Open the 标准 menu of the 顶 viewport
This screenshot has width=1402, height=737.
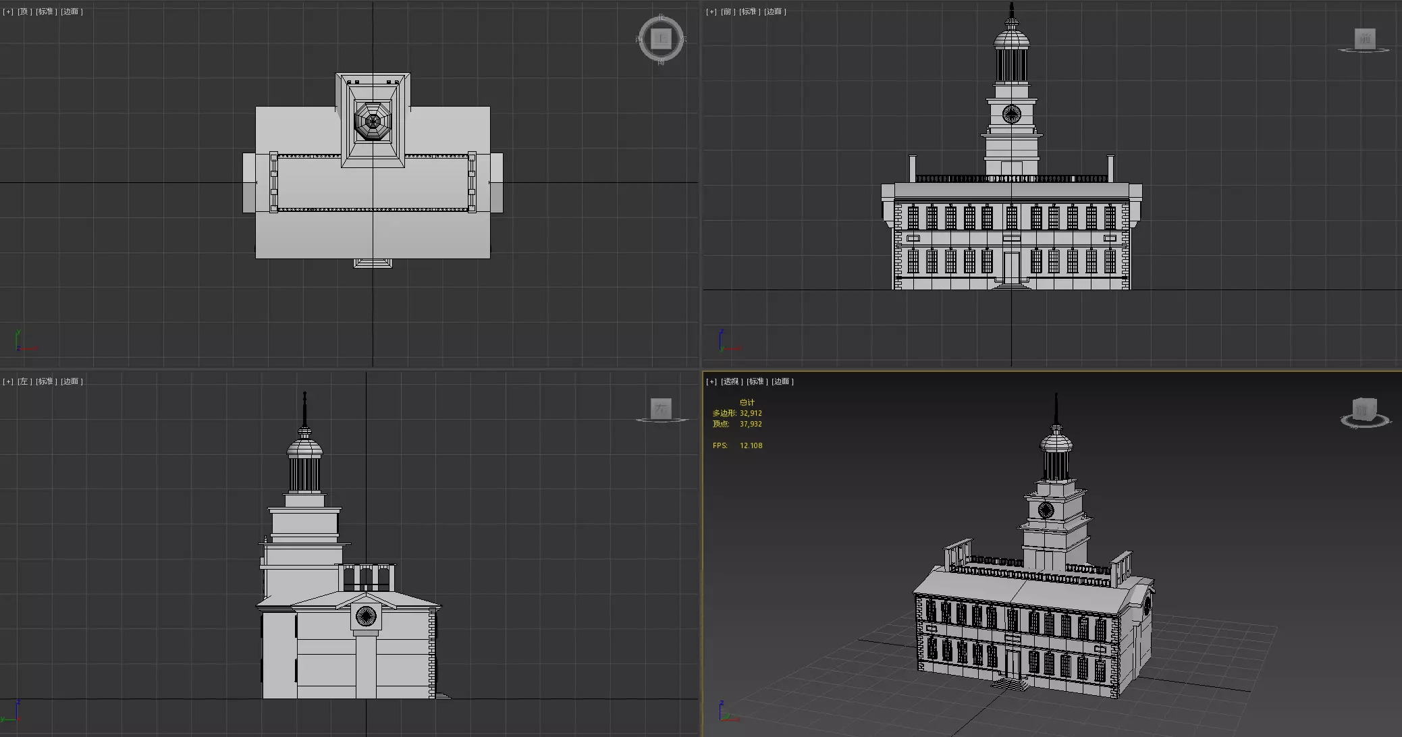point(46,11)
